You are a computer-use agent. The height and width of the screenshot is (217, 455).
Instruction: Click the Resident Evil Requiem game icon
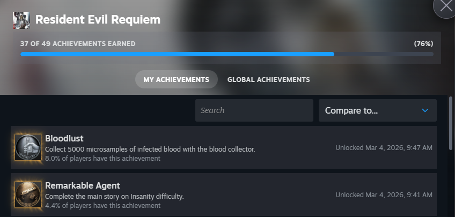click(21, 20)
